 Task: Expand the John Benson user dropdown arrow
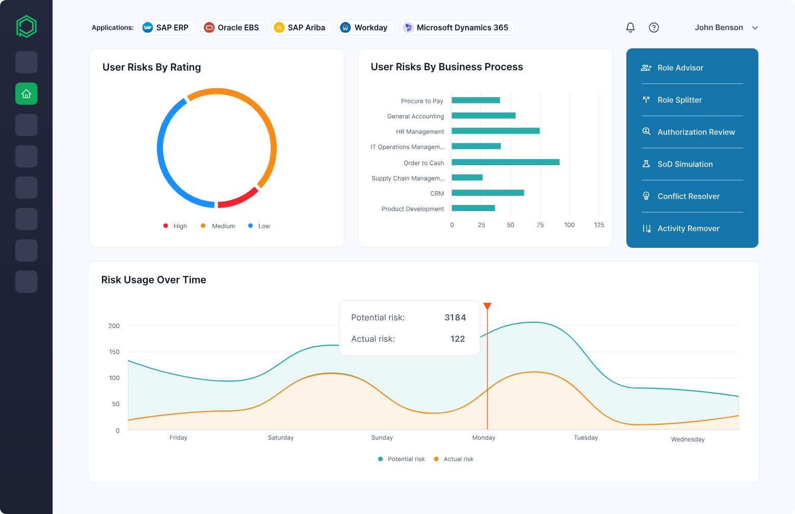pos(755,28)
